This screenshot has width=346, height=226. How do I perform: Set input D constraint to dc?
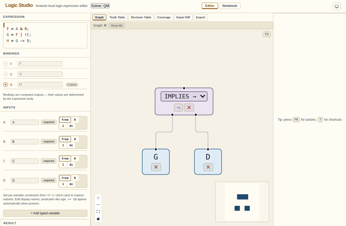tap(71, 184)
